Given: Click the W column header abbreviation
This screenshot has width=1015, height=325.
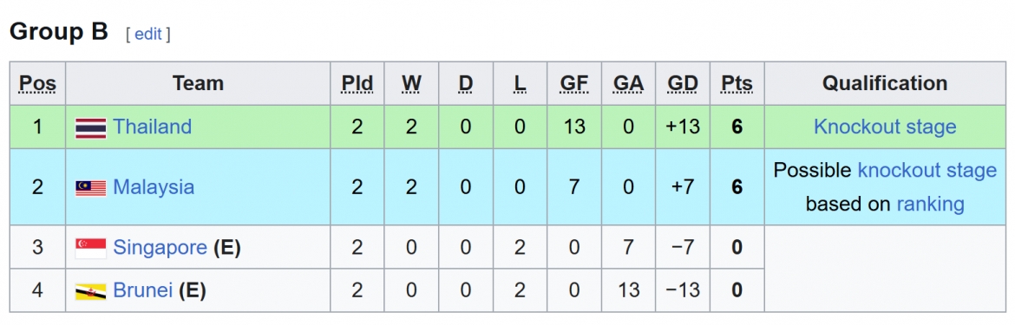Looking at the screenshot, I should click(x=411, y=83).
